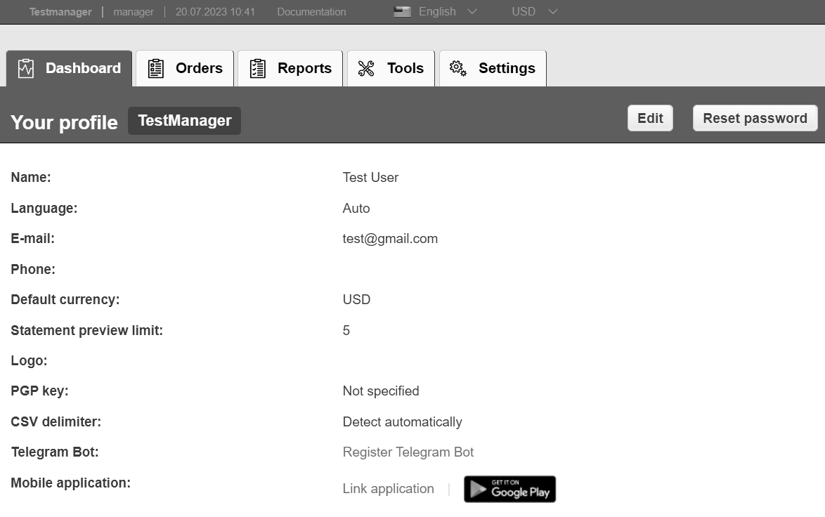The height and width of the screenshot is (517, 825).
Task: Click the test@gmail.com email value
Action: [x=390, y=239]
